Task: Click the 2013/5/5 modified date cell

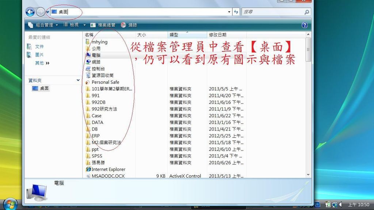Action: (x=226, y=89)
